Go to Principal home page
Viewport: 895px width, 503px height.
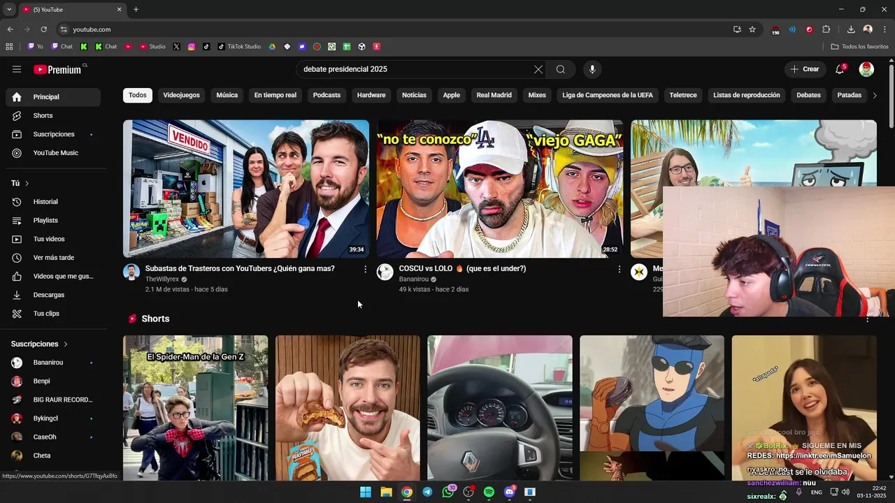(x=53, y=97)
